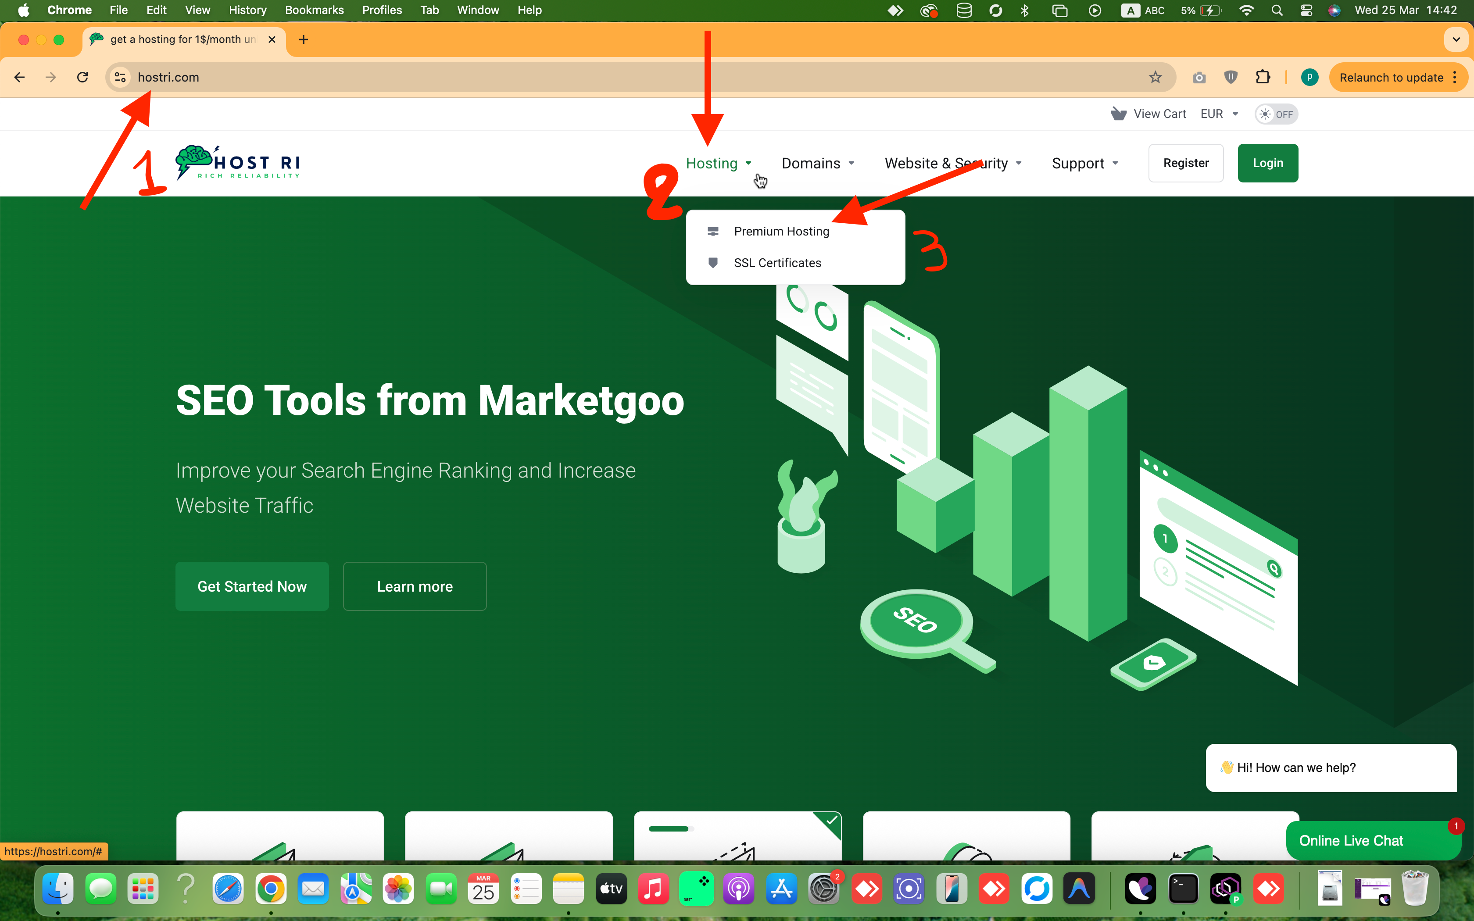Toggle the dark mode OFF switch
Image resolution: width=1474 pixels, height=921 pixels.
coord(1276,114)
